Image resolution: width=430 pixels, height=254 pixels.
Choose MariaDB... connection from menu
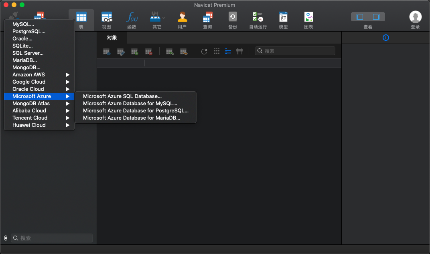coord(39,60)
